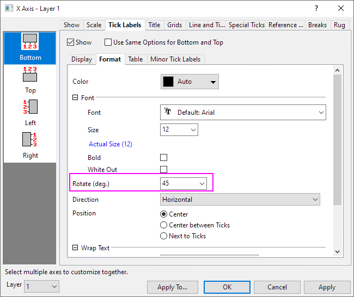Switch to the Special Ticks tab

pyautogui.click(x=246, y=25)
